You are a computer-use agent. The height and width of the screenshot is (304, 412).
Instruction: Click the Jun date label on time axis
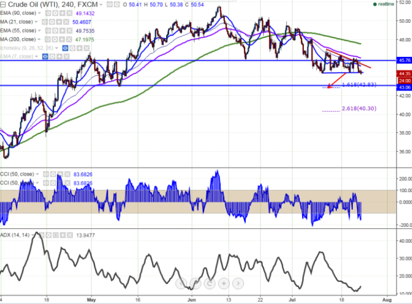(192, 300)
